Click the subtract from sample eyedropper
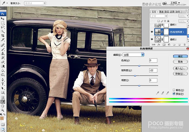The width and height of the screenshot is (189, 132). tap(167, 93)
